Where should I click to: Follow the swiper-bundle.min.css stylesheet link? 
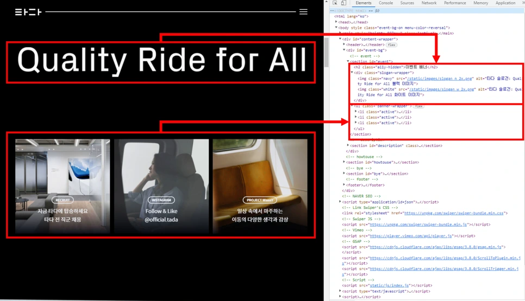tap(454, 213)
